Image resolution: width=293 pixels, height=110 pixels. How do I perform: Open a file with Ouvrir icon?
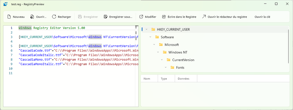click(32, 17)
